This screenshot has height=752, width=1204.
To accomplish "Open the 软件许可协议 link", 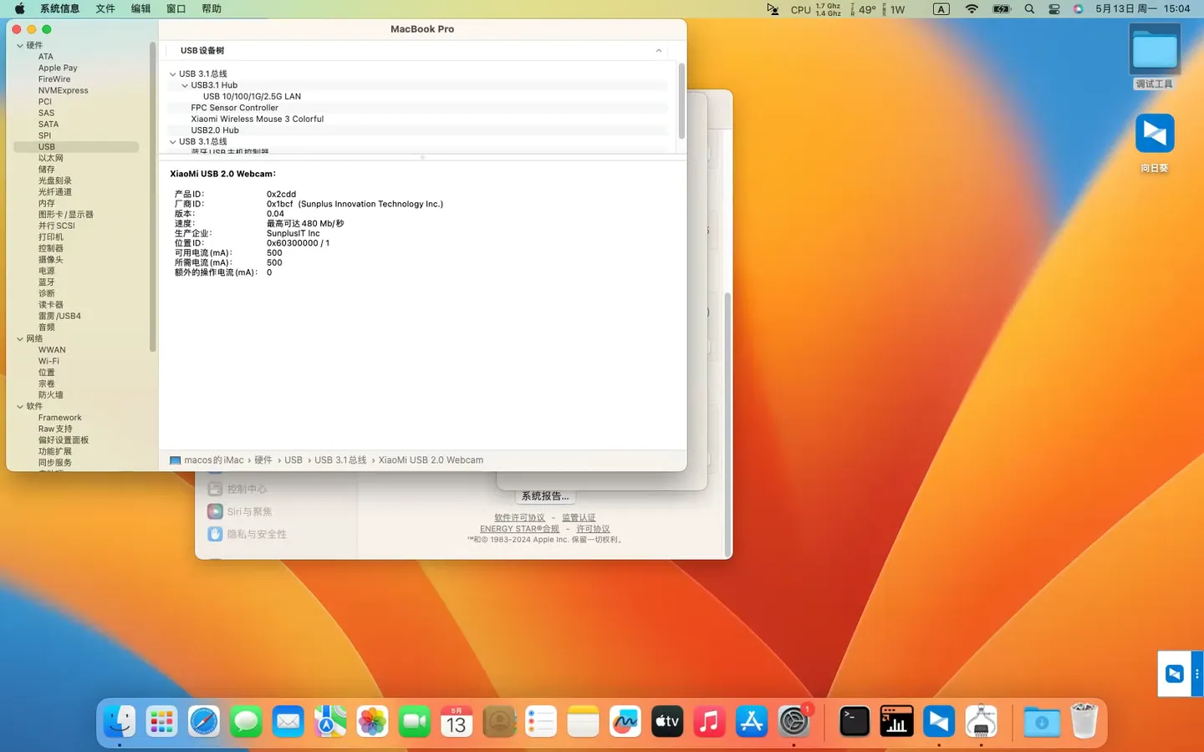I will point(518,517).
